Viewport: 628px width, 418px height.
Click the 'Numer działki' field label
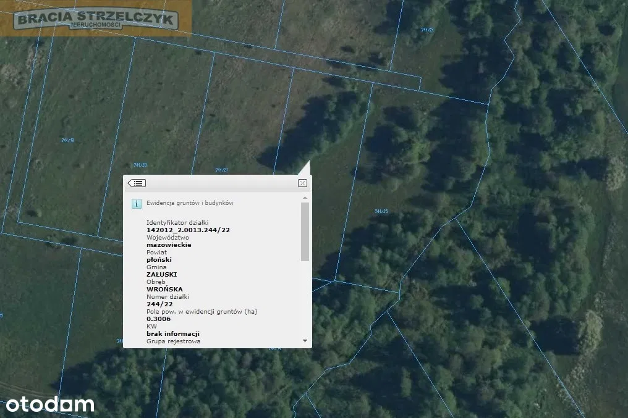tap(168, 296)
